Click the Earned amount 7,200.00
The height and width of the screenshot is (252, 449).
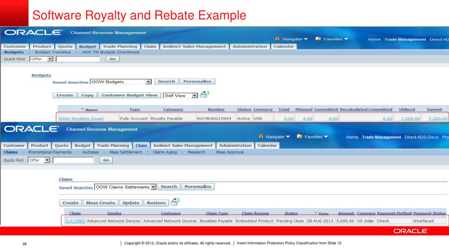438,118
